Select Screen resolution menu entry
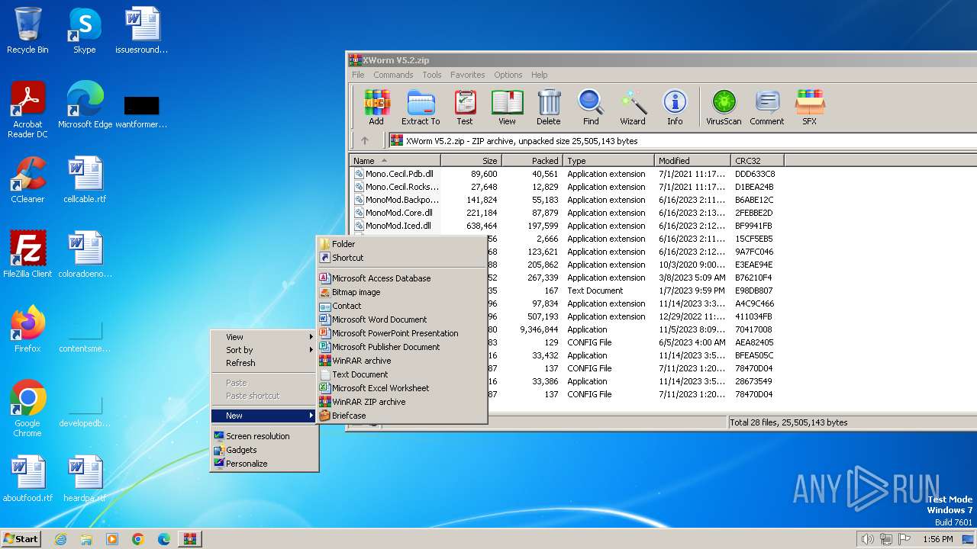The image size is (977, 549). click(264, 436)
